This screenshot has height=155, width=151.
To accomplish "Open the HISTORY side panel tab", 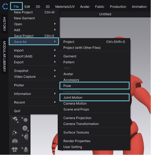I will coord(4,24).
